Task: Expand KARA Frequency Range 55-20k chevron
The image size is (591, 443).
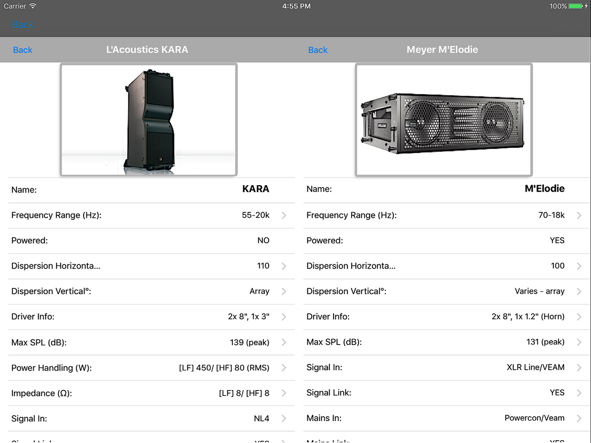Action: (x=284, y=215)
